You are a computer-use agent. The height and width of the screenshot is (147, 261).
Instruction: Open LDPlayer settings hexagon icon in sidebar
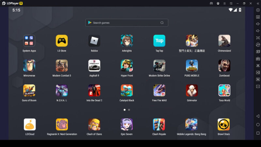(x=258, y=10)
